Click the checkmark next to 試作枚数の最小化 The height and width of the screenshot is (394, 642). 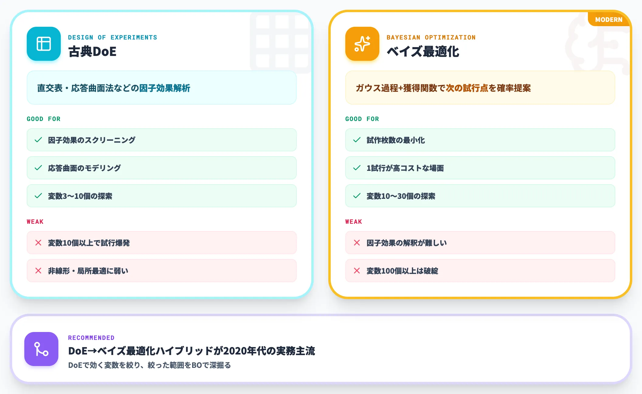[357, 140]
